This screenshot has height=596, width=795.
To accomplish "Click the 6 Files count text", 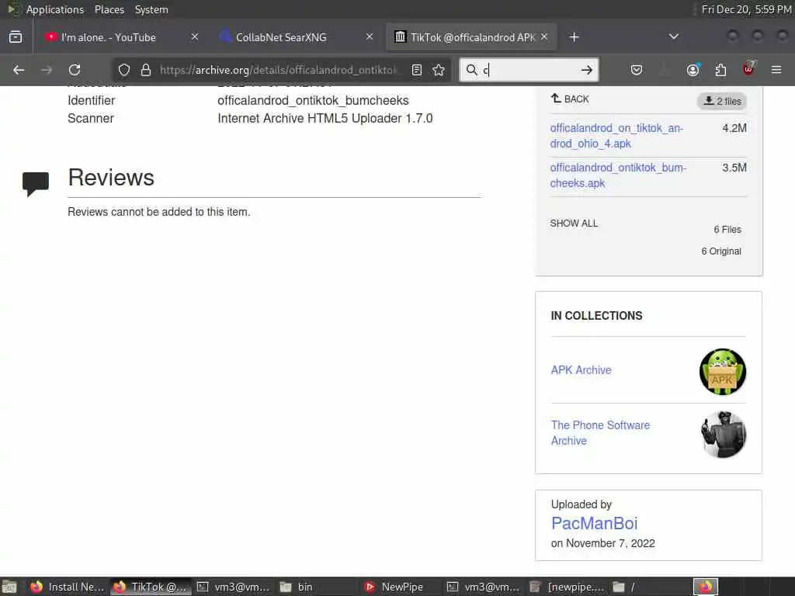I will [727, 230].
